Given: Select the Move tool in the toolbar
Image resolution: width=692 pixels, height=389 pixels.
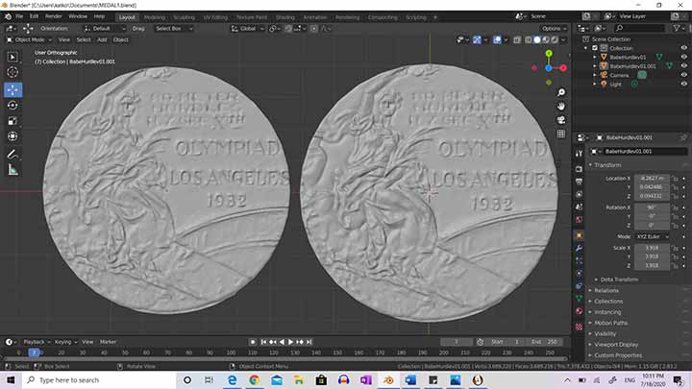Looking at the screenshot, I should [13, 88].
